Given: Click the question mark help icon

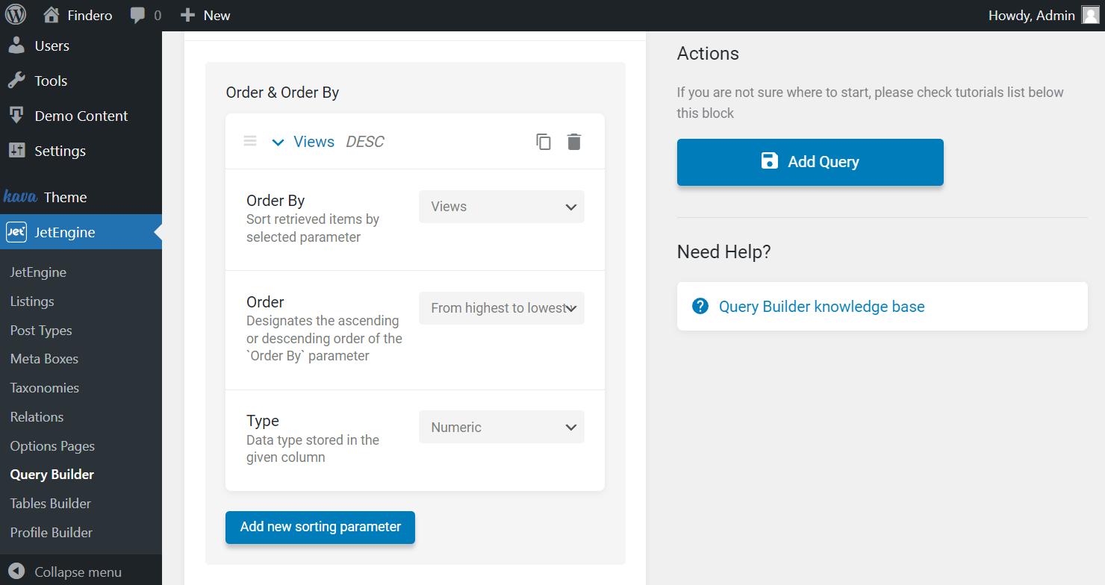Looking at the screenshot, I should coord(700,306).
